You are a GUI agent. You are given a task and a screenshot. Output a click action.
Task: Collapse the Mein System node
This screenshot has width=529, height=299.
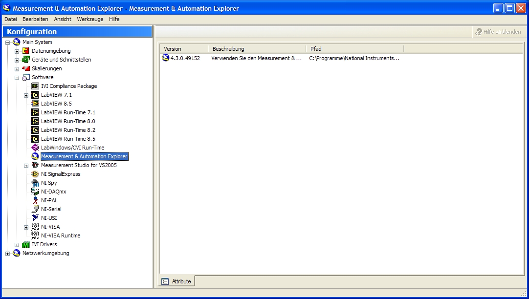pos(7,43)
